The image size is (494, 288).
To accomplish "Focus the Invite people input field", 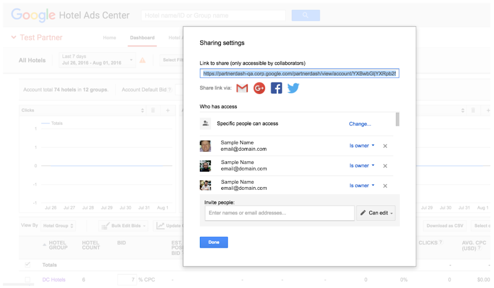I will (279, 213).
